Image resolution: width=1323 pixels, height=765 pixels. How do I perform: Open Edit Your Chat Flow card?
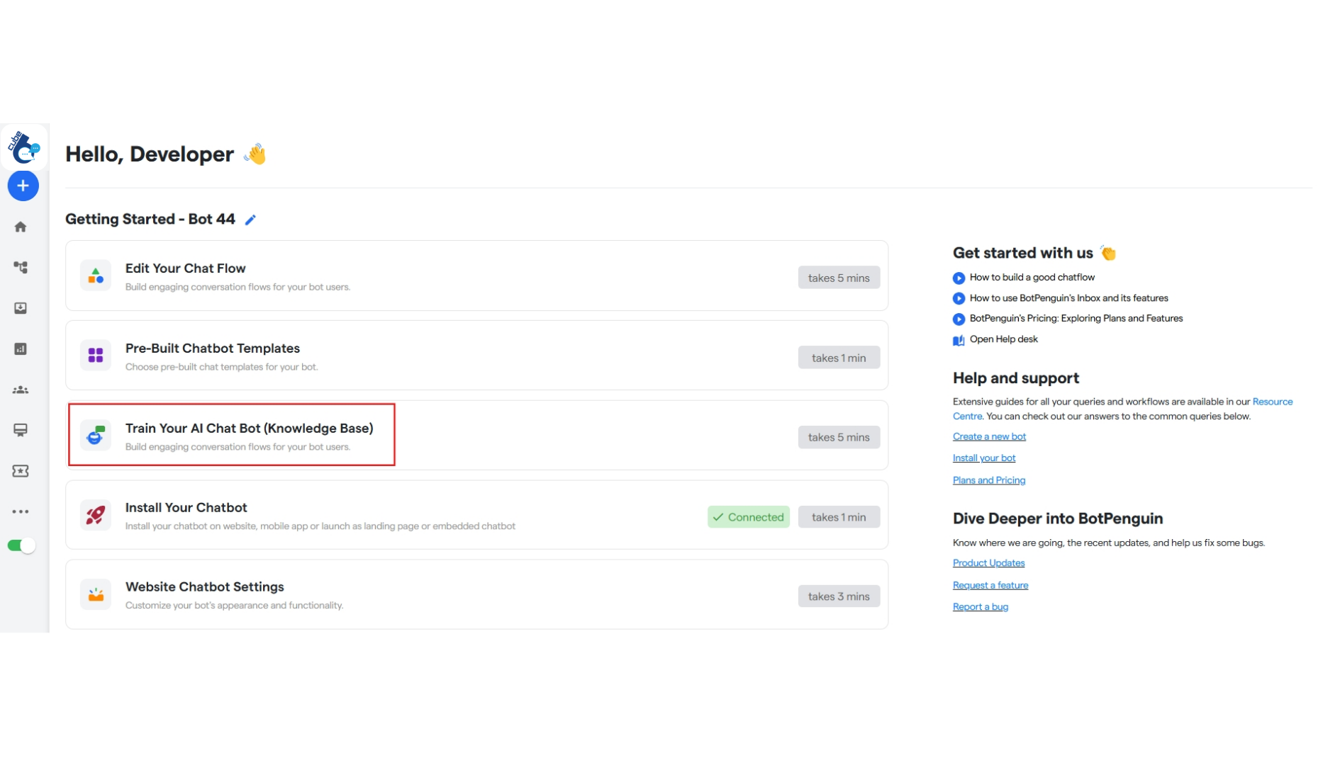476,276
